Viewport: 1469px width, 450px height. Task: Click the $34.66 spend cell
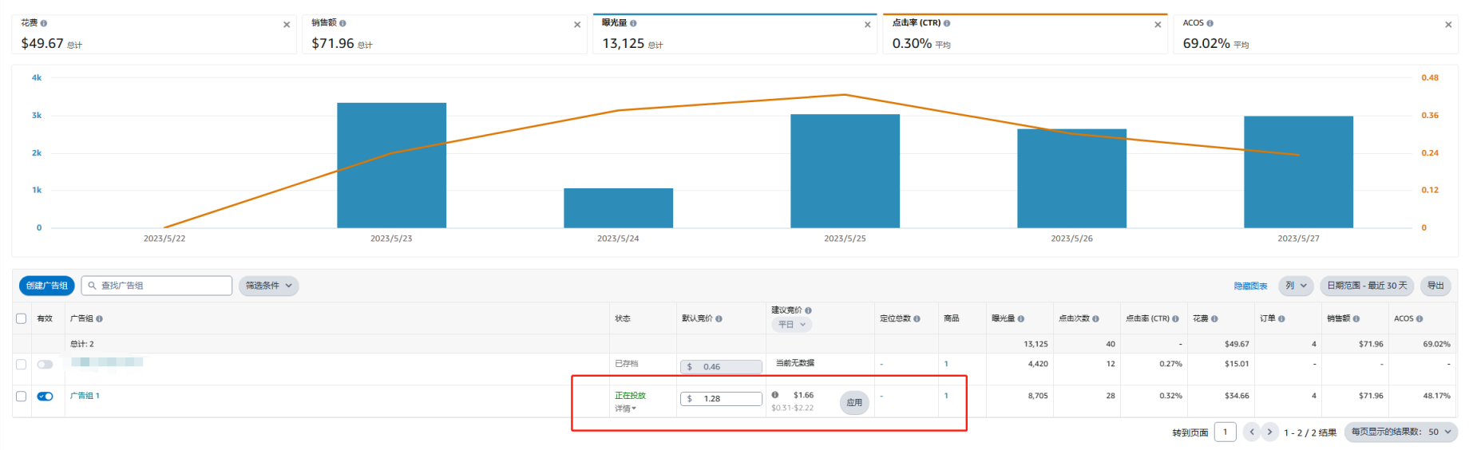click(1236, 396)
